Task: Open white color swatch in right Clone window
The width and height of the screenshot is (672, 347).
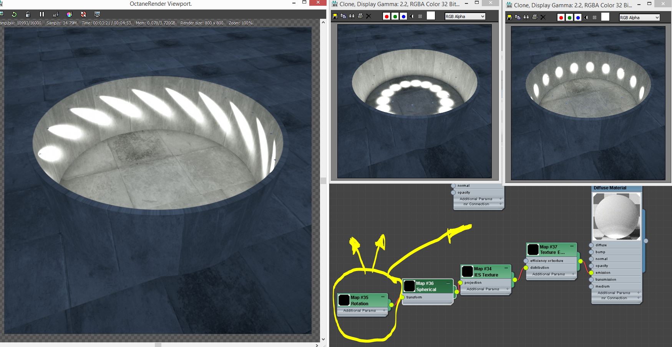Action: click(605, 17)
